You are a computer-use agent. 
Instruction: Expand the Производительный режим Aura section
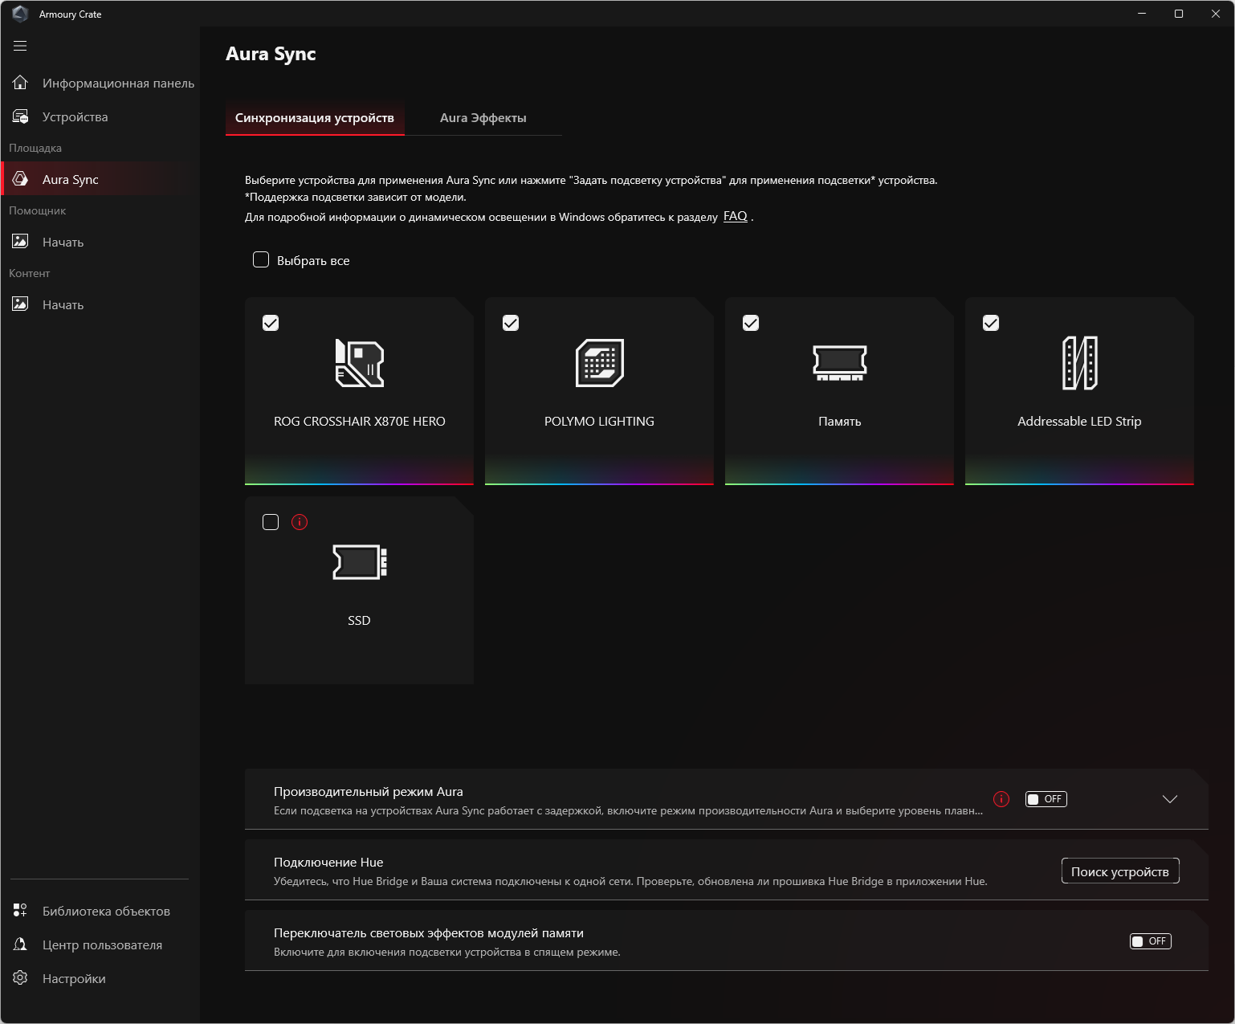pos(1170,799)
